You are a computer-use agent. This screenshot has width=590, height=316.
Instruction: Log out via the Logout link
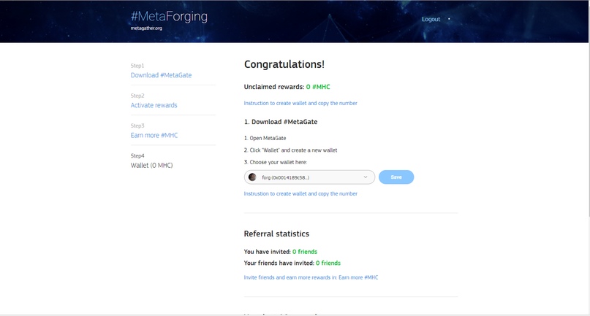[431, 19]
